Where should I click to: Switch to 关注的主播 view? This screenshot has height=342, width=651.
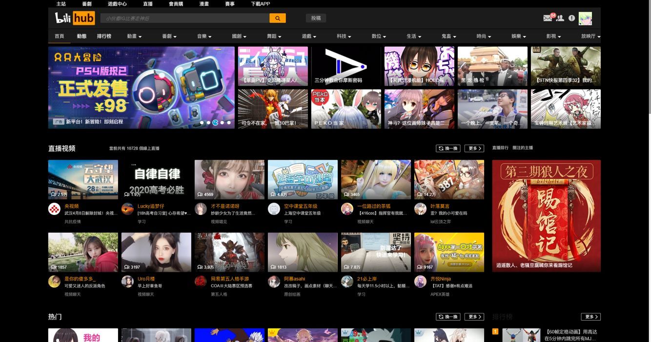coord(523,148)
